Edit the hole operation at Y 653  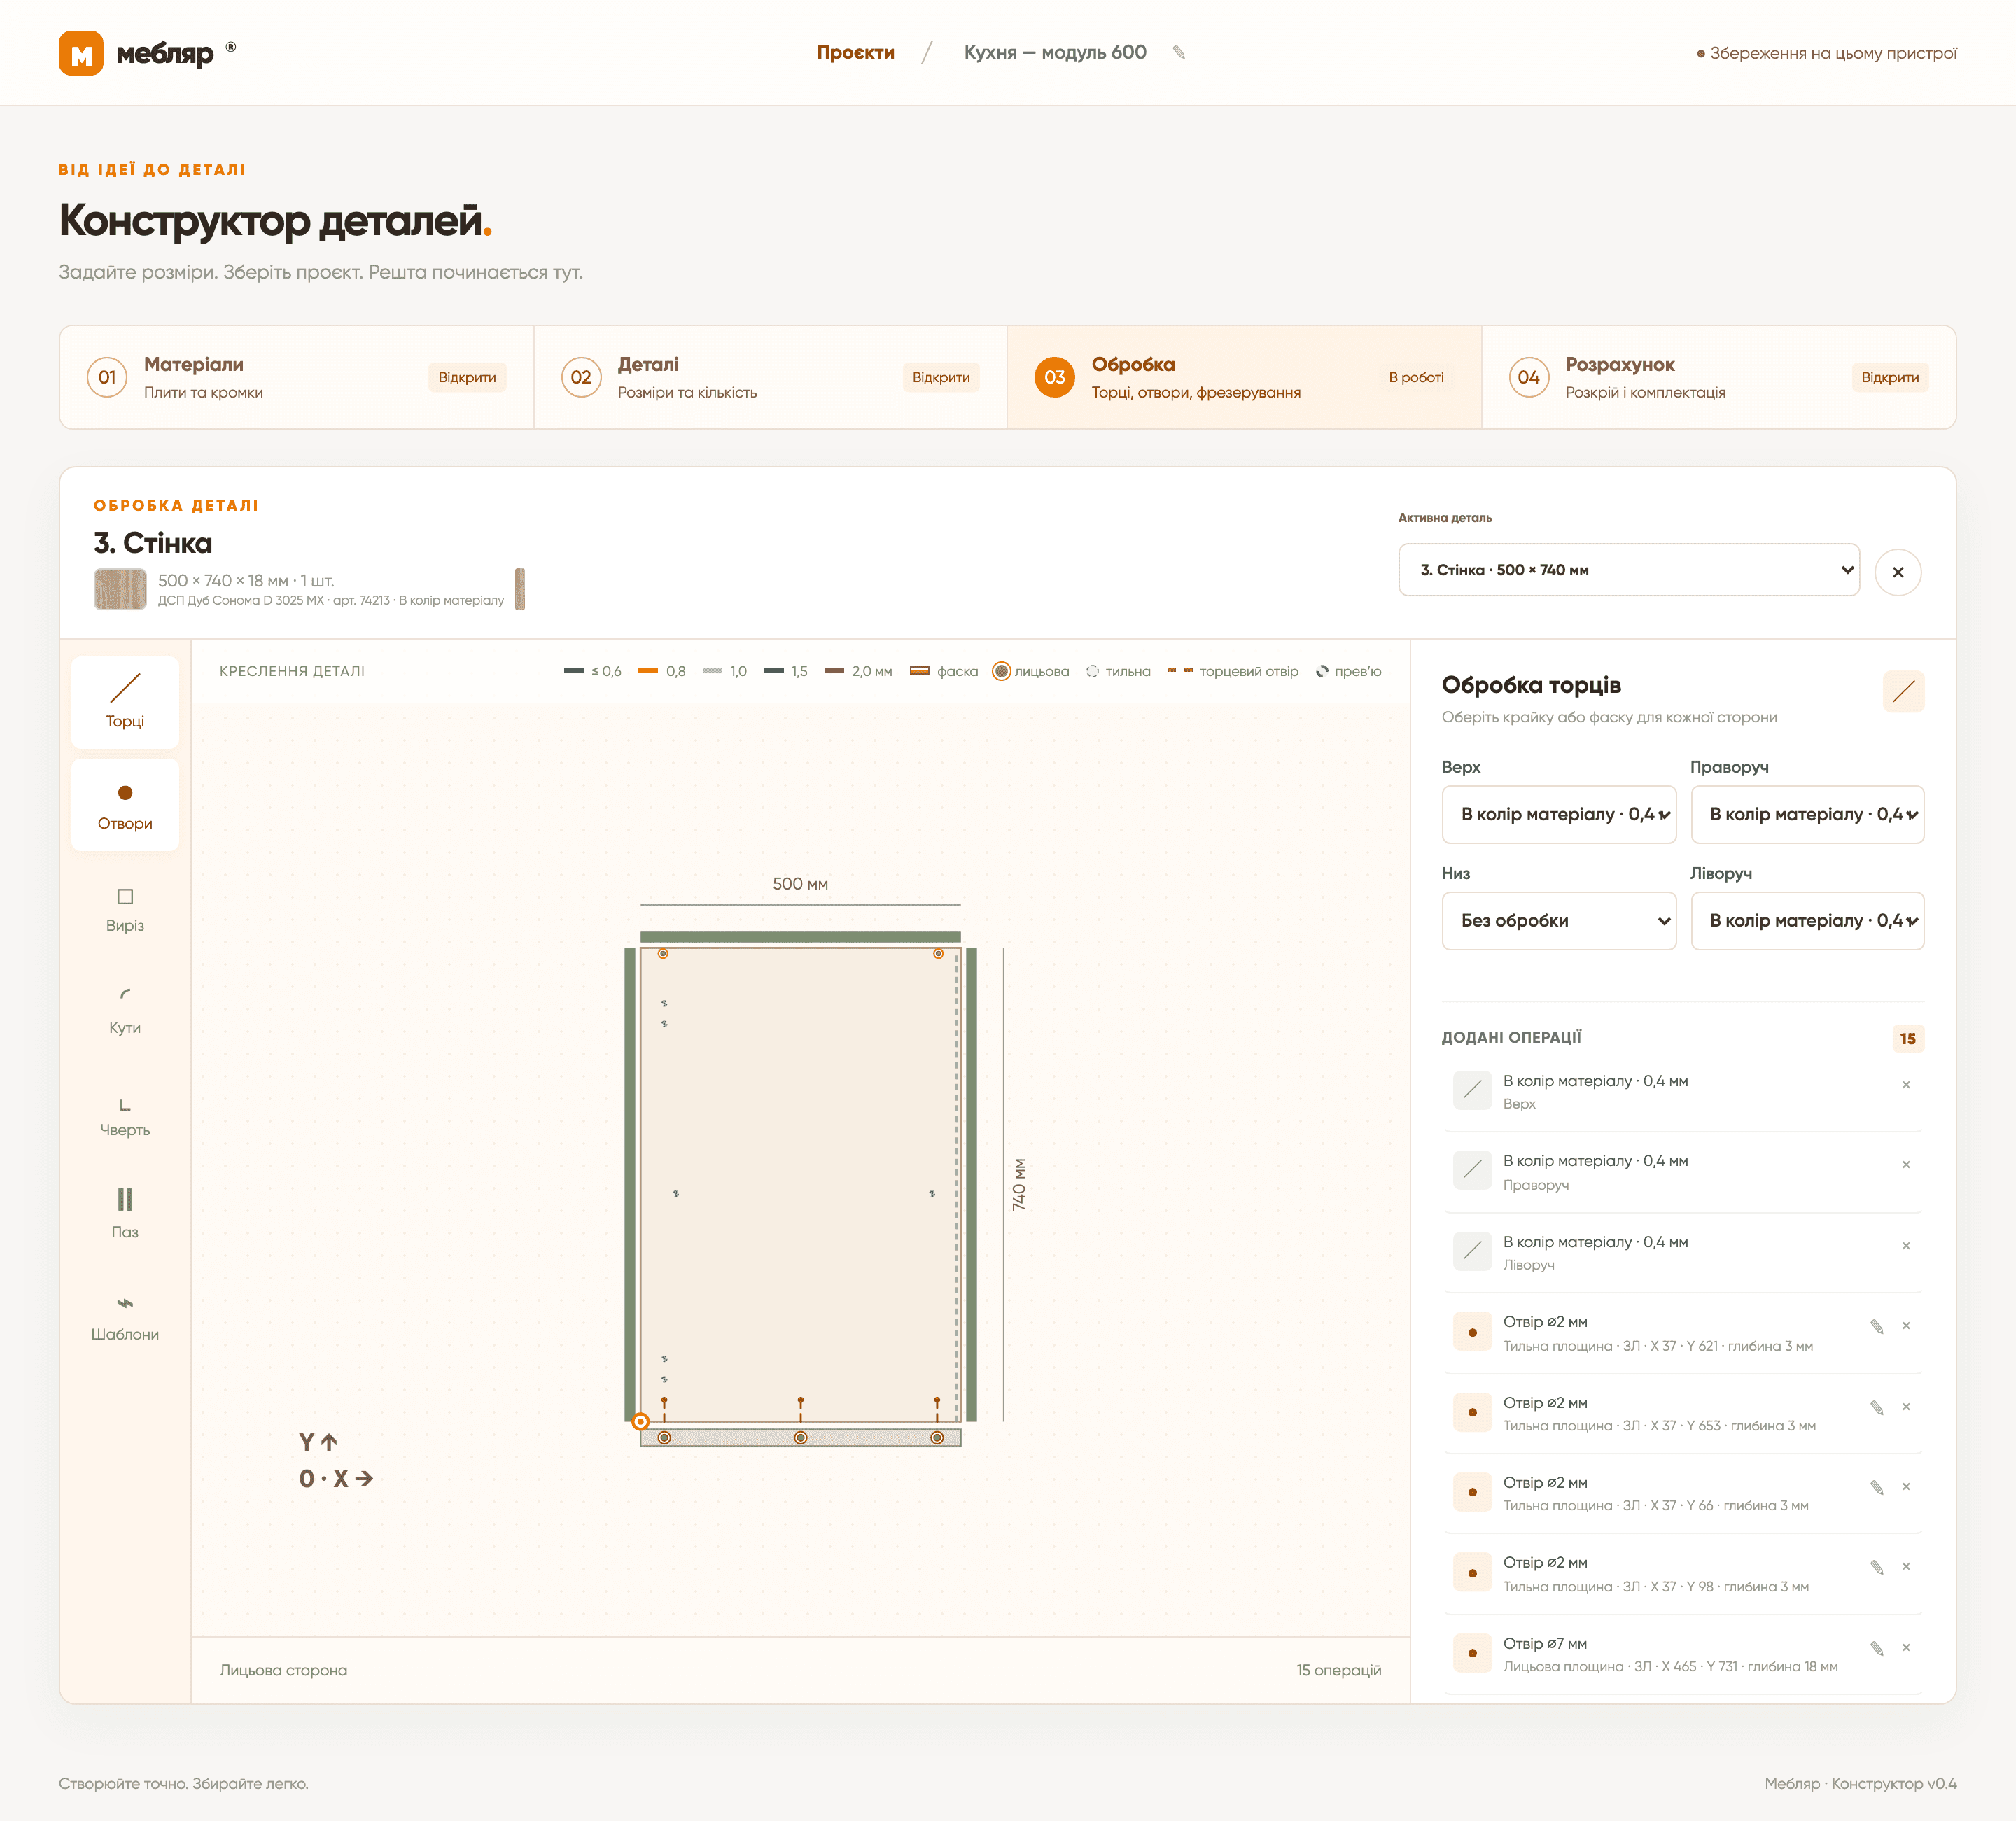[1876, 1407]
